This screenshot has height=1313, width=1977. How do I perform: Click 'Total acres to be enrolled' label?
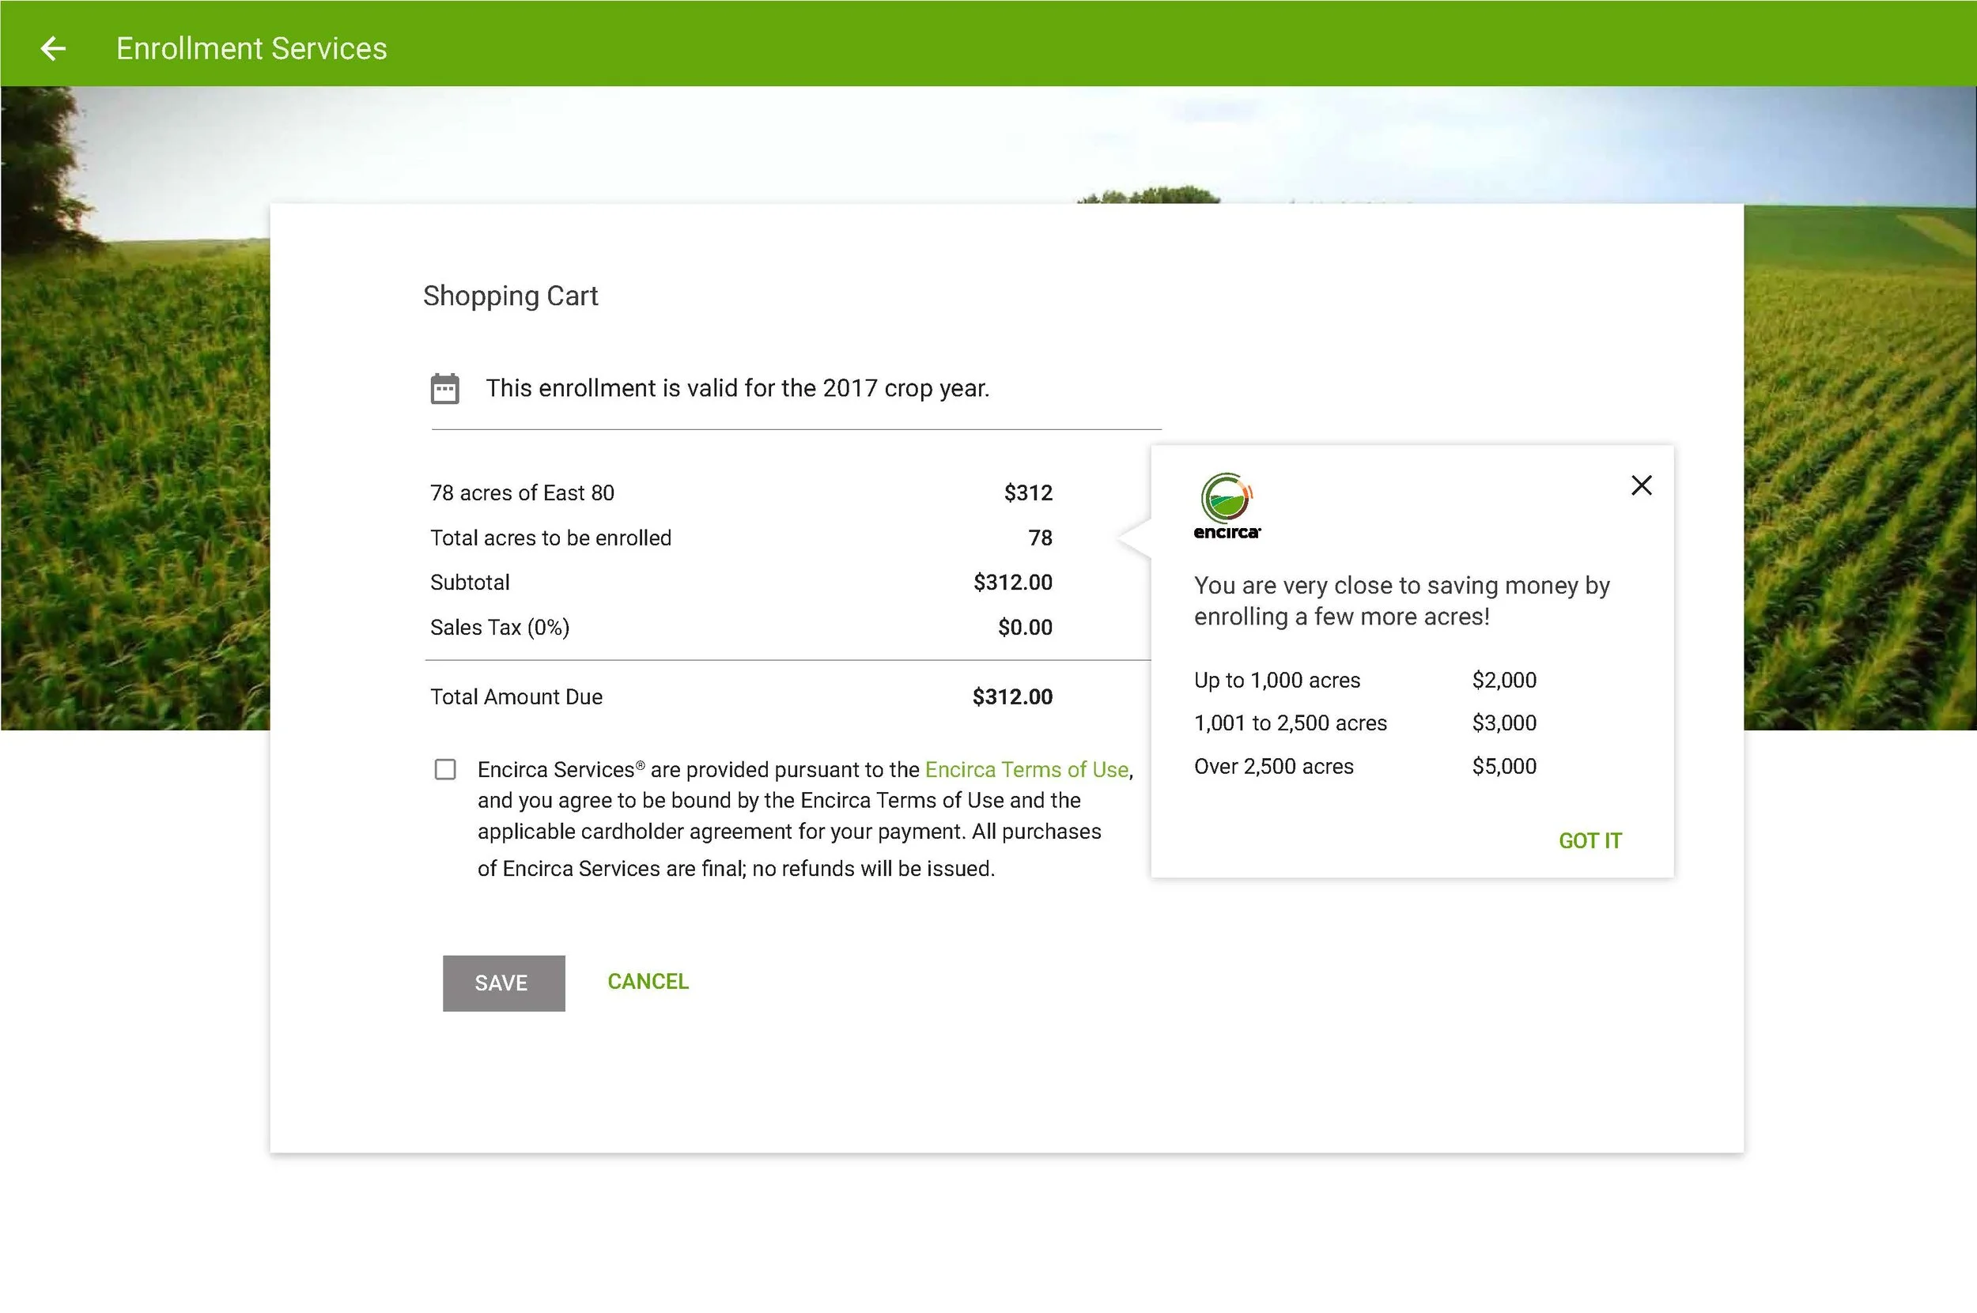[550, 538]
